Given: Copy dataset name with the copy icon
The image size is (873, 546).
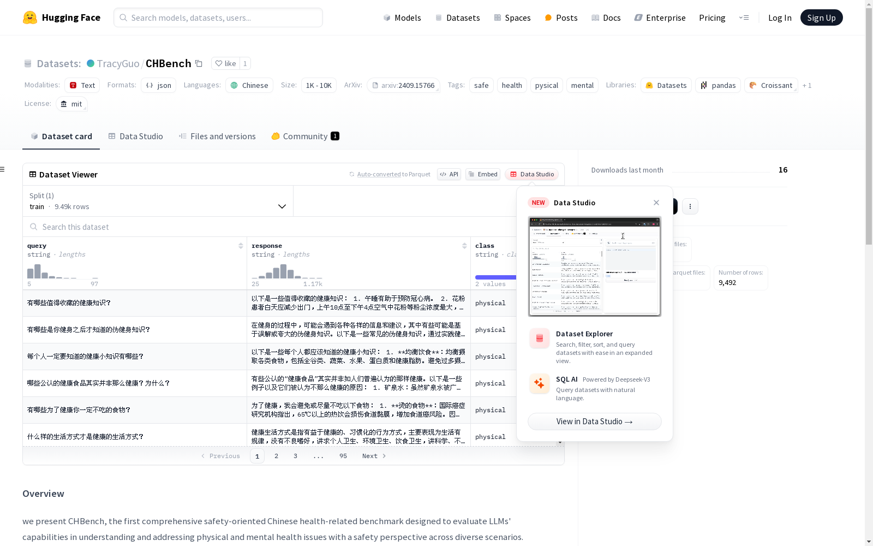Looking at the screenshot, I should (x=199, y=63).
